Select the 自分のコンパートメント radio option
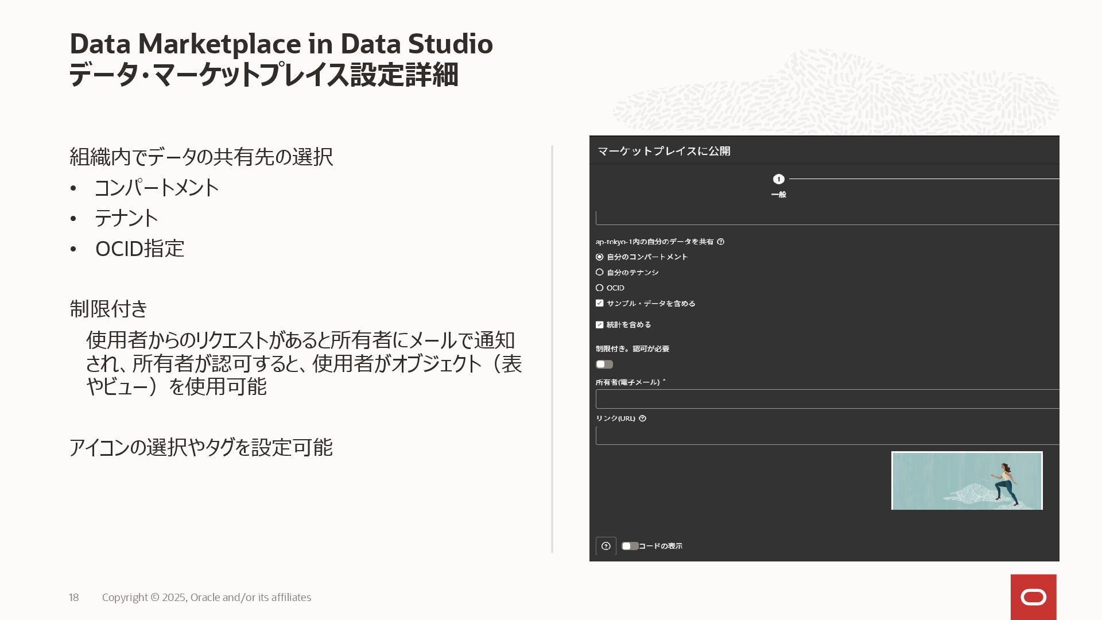Viewport: 1102px width, 620px height. pyautogui.click(x=600, y=257)
